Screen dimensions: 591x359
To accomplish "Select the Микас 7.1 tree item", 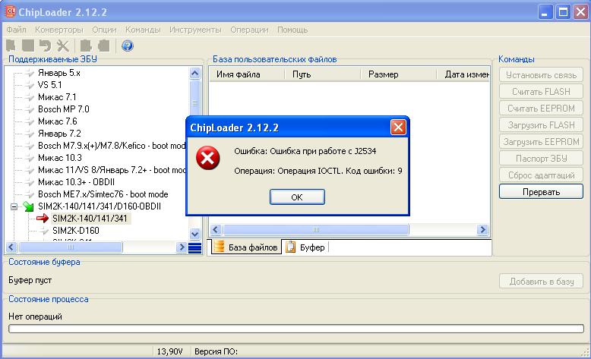I will click(57, 97).
